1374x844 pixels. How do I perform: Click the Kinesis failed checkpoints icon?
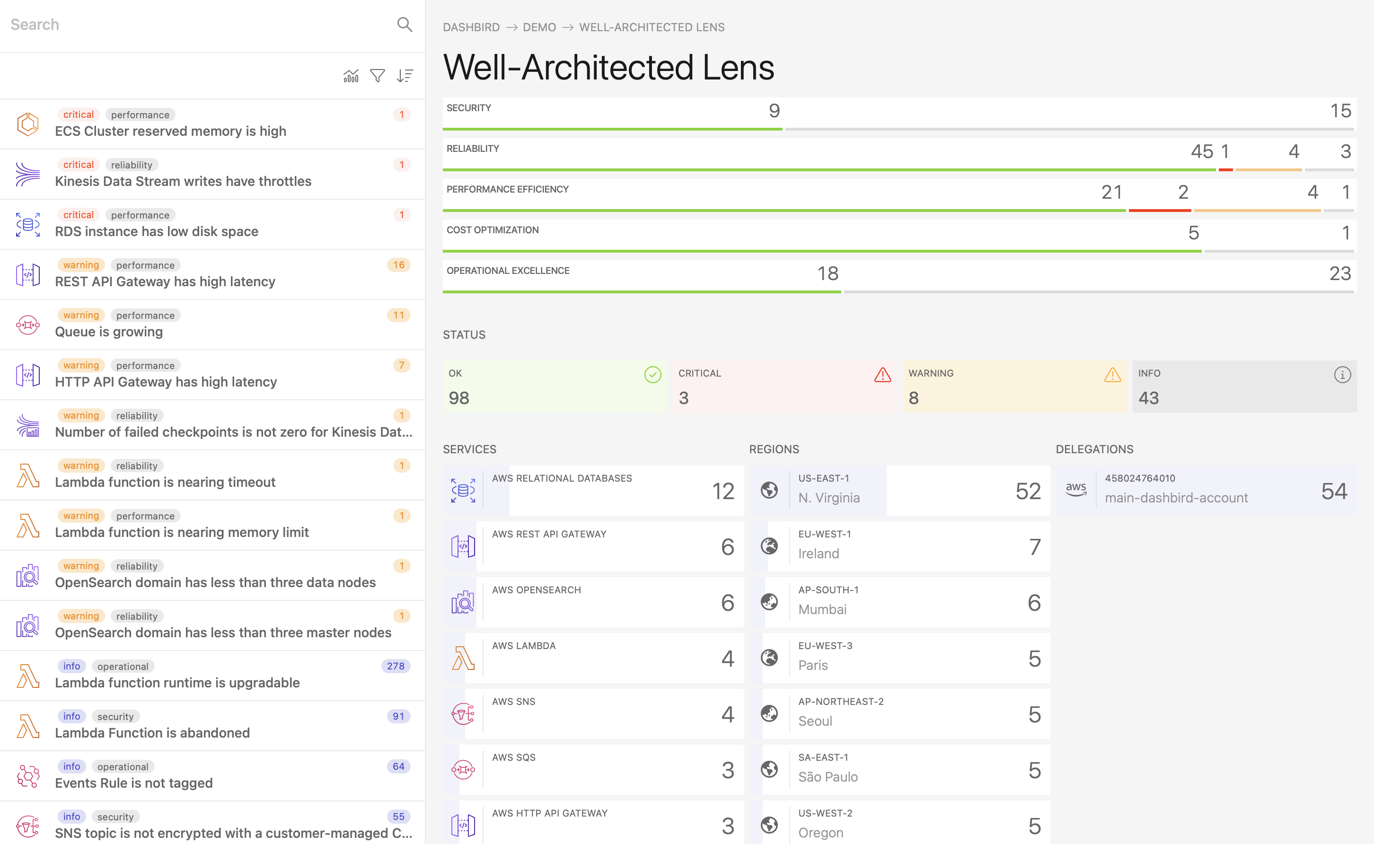tap(28, 425)
